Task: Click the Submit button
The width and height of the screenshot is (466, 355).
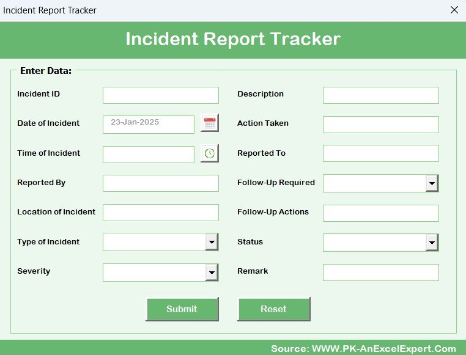Action: [182, 309]
